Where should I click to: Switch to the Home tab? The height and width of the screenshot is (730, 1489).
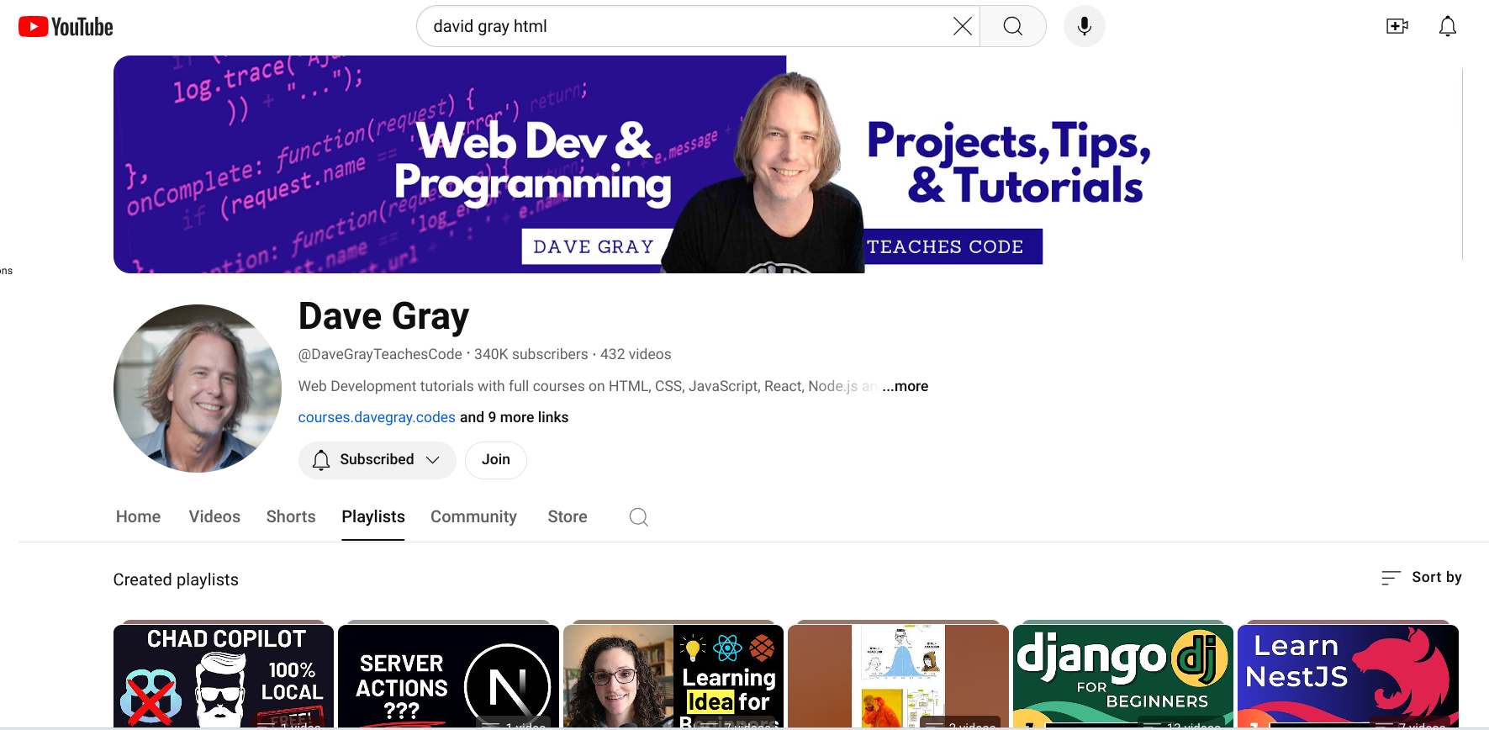click(x=138, y=516)
